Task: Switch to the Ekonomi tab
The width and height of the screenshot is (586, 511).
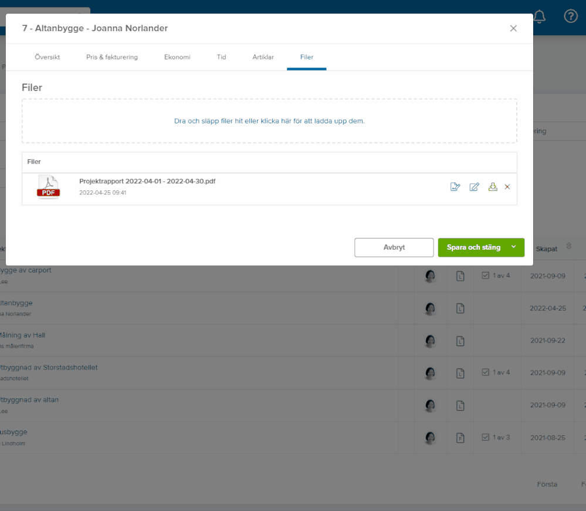Action: coord(177,57)
